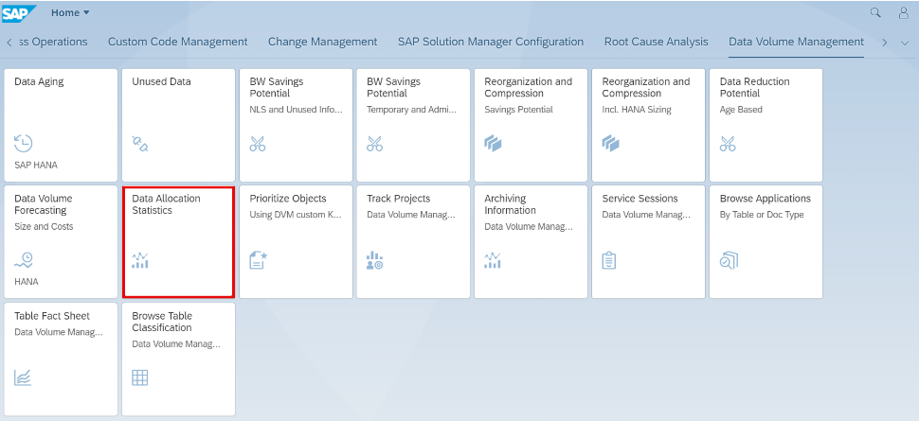This screenshot has width=919, height=421.
Task: Click scissors icon on NLS BW Savings tile
Action: point(258,144)
